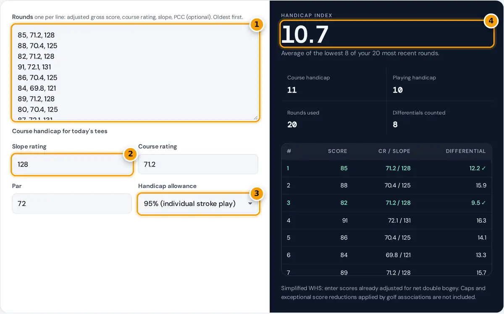The image size is (504, 314).
Task: Click the rounds line "84, 69.8, 121"
Action: click(x=37, y=88)
